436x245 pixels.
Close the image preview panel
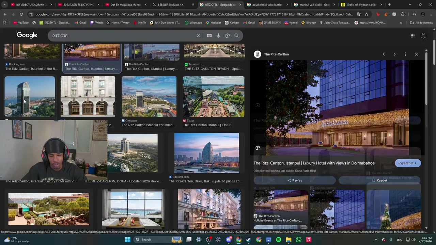(416, 54)
